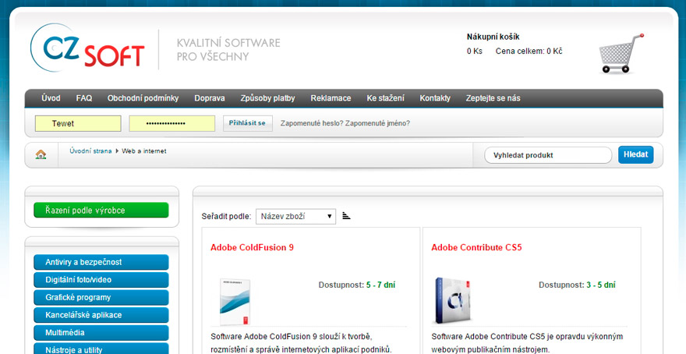Click the Nákupní košík heading
Image resolution: width=686 pixels, height=354 pixels.
coord(493,37)
